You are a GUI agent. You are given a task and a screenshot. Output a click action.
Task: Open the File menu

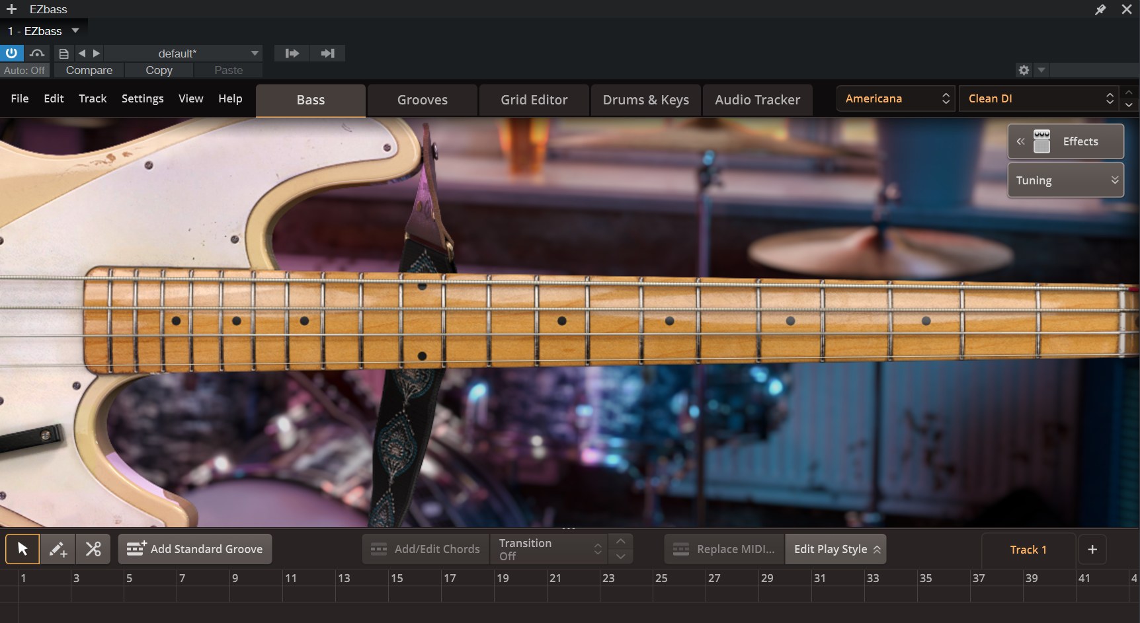point(20,98)
